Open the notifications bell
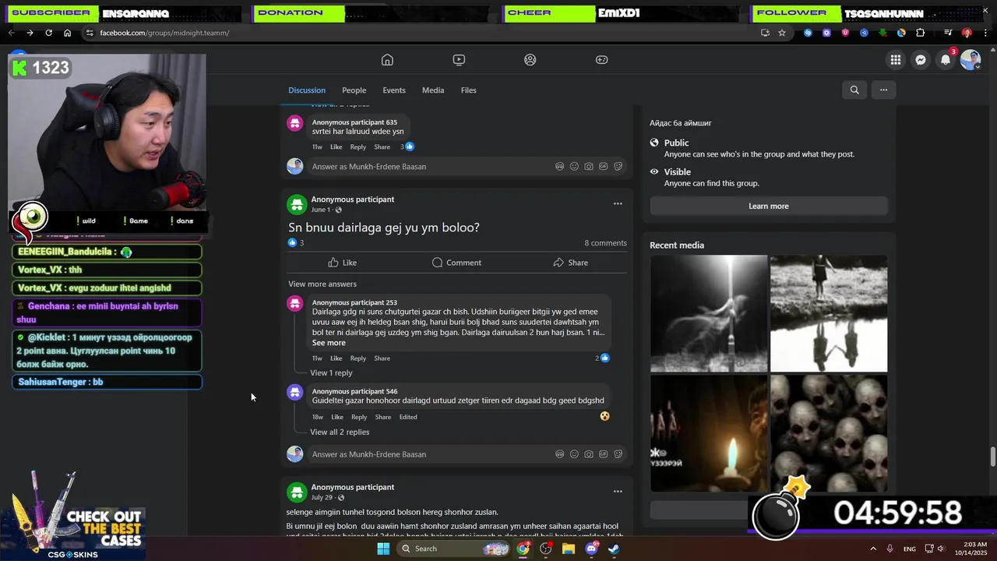 (946, 60)
